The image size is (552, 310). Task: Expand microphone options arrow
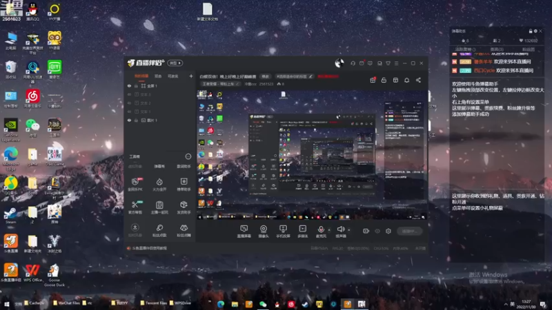[x=329, y=230]
